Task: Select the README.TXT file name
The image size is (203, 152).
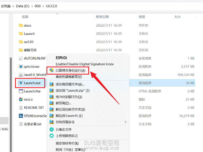Action: [34, 107]
